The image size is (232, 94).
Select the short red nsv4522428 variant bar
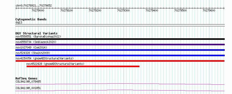pos(83,66)
